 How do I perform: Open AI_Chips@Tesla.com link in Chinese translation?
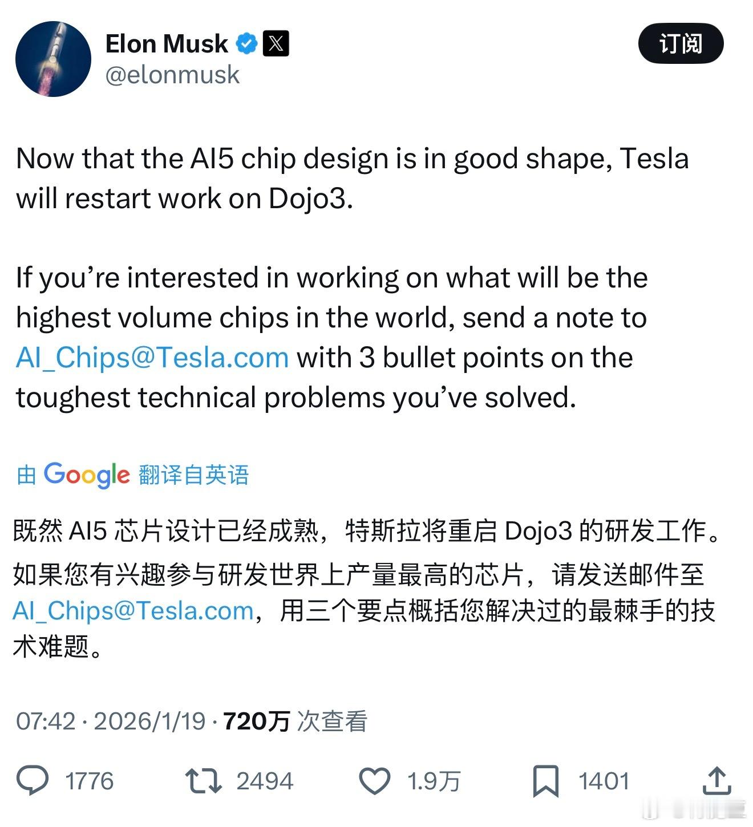click(133, 610)
